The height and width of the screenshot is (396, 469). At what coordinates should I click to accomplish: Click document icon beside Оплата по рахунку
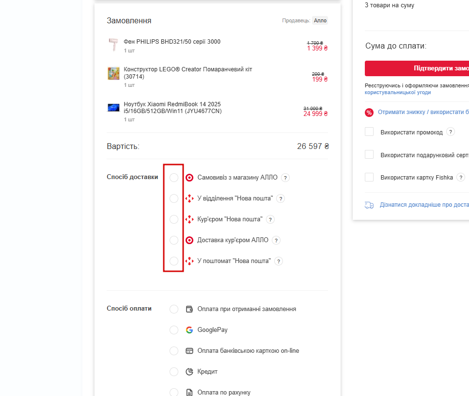click(x=189, y=393)
